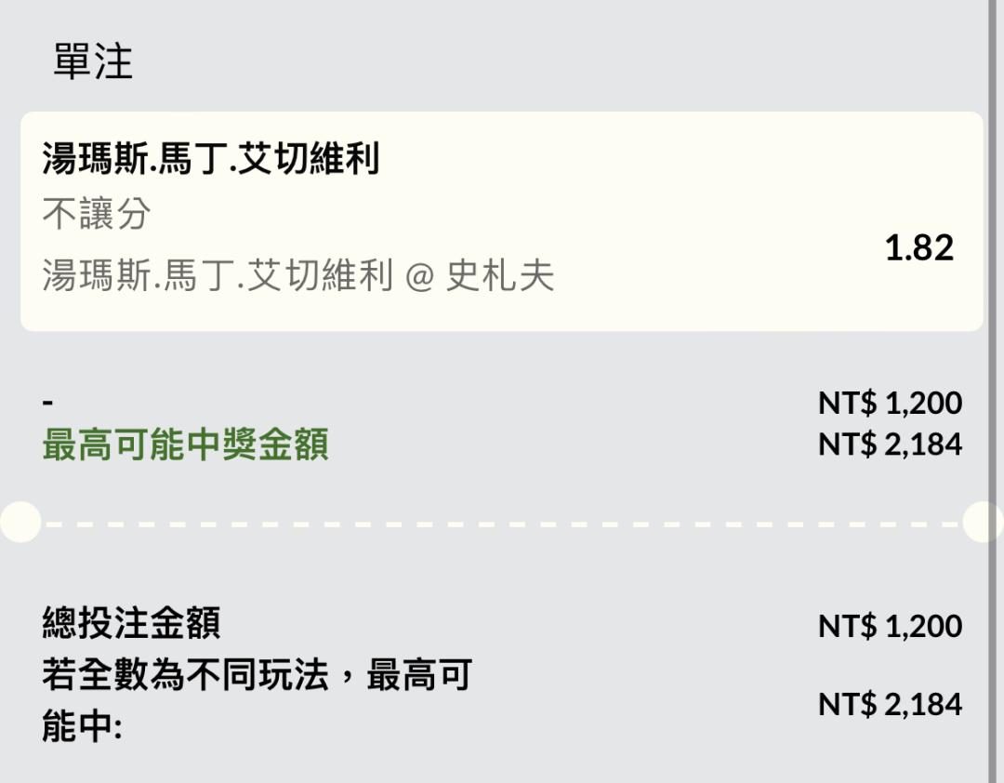The width and height of the screenshot is (1004, 783).
Task: Click the NT$ 1,200 single bet stake
Action: coord(890,403)
